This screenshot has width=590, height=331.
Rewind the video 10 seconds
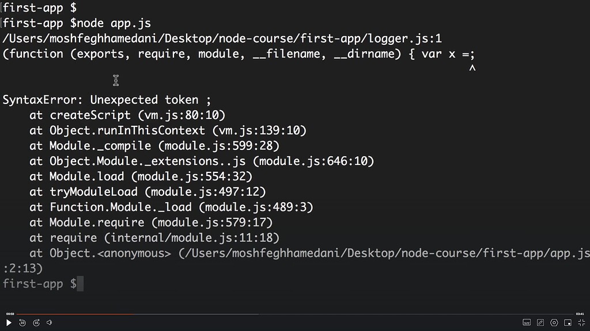click(22, 322)
